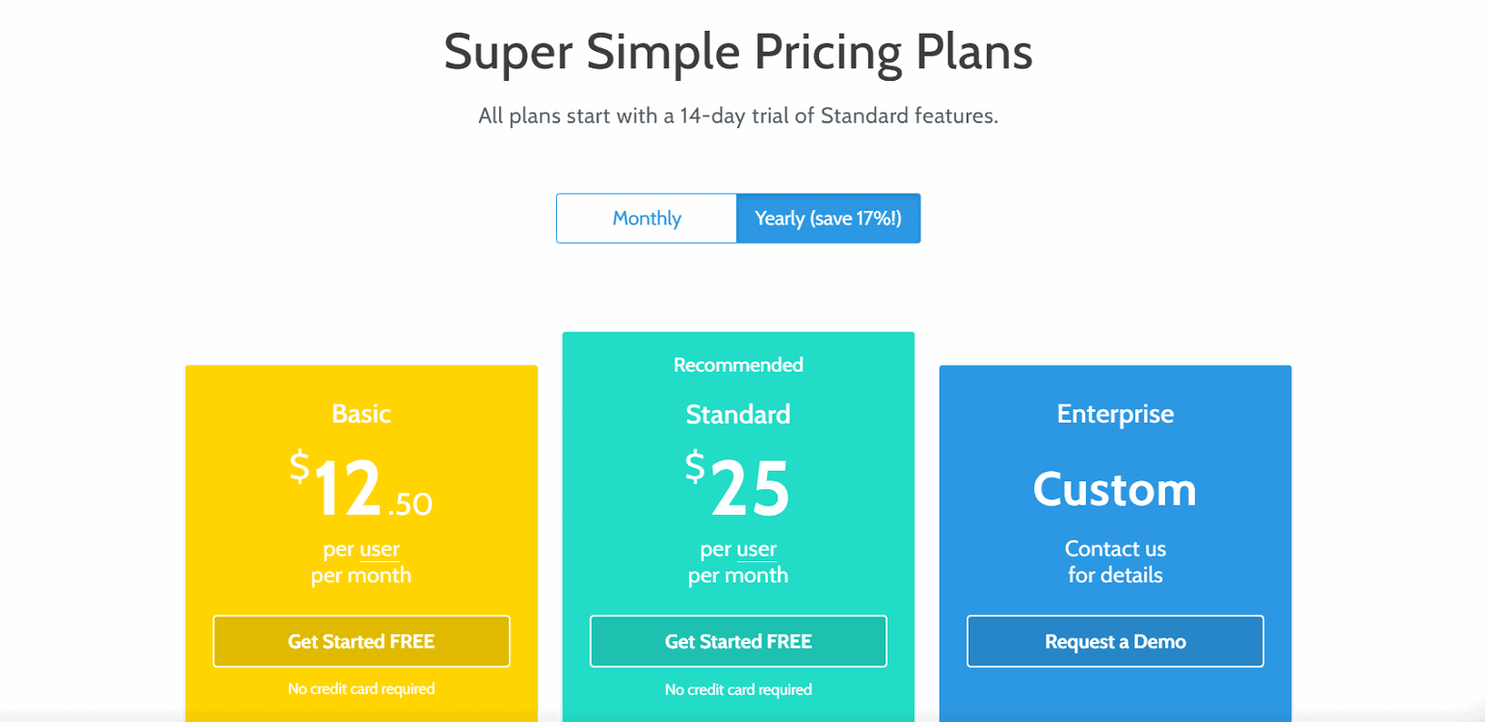Click Get Started FREE on Basic plan
Screen dimensions: 1485x722
pos(361,641)
